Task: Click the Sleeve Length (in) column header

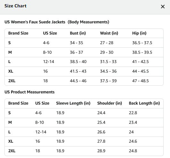Action: (73, 103)
